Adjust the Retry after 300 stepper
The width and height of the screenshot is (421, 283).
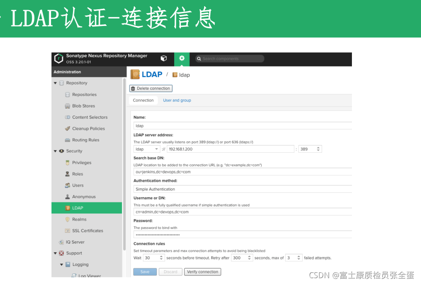(249, 258)
